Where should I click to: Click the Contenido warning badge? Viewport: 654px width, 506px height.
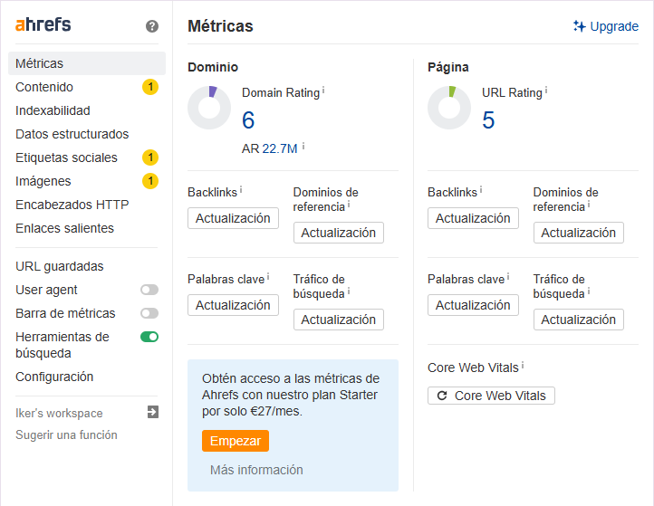[x=150, y=87]
